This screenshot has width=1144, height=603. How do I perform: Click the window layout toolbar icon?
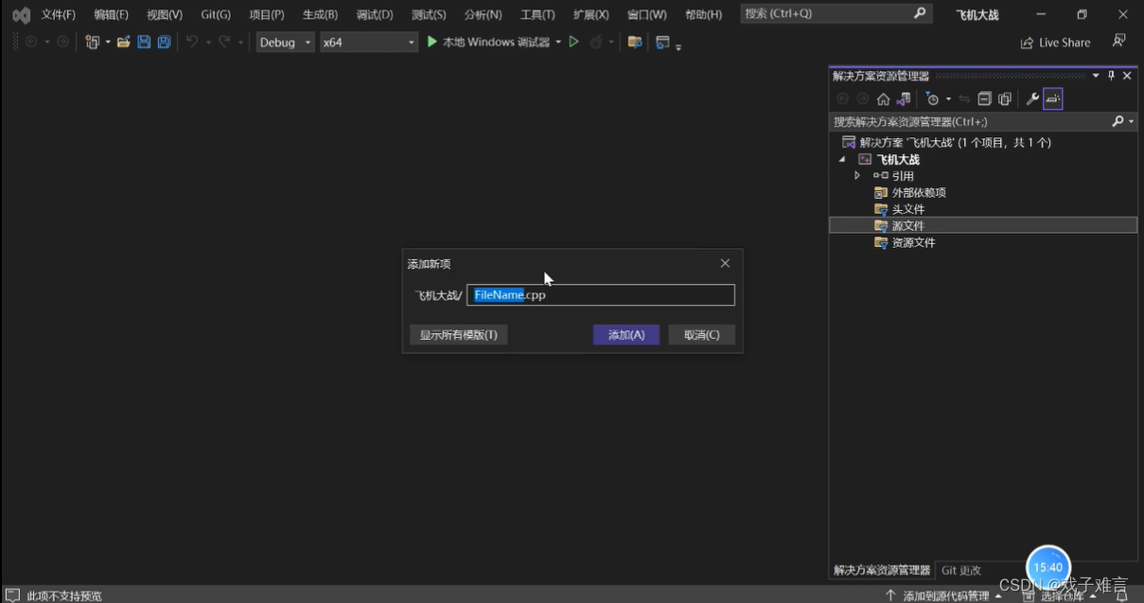(662, 43)
